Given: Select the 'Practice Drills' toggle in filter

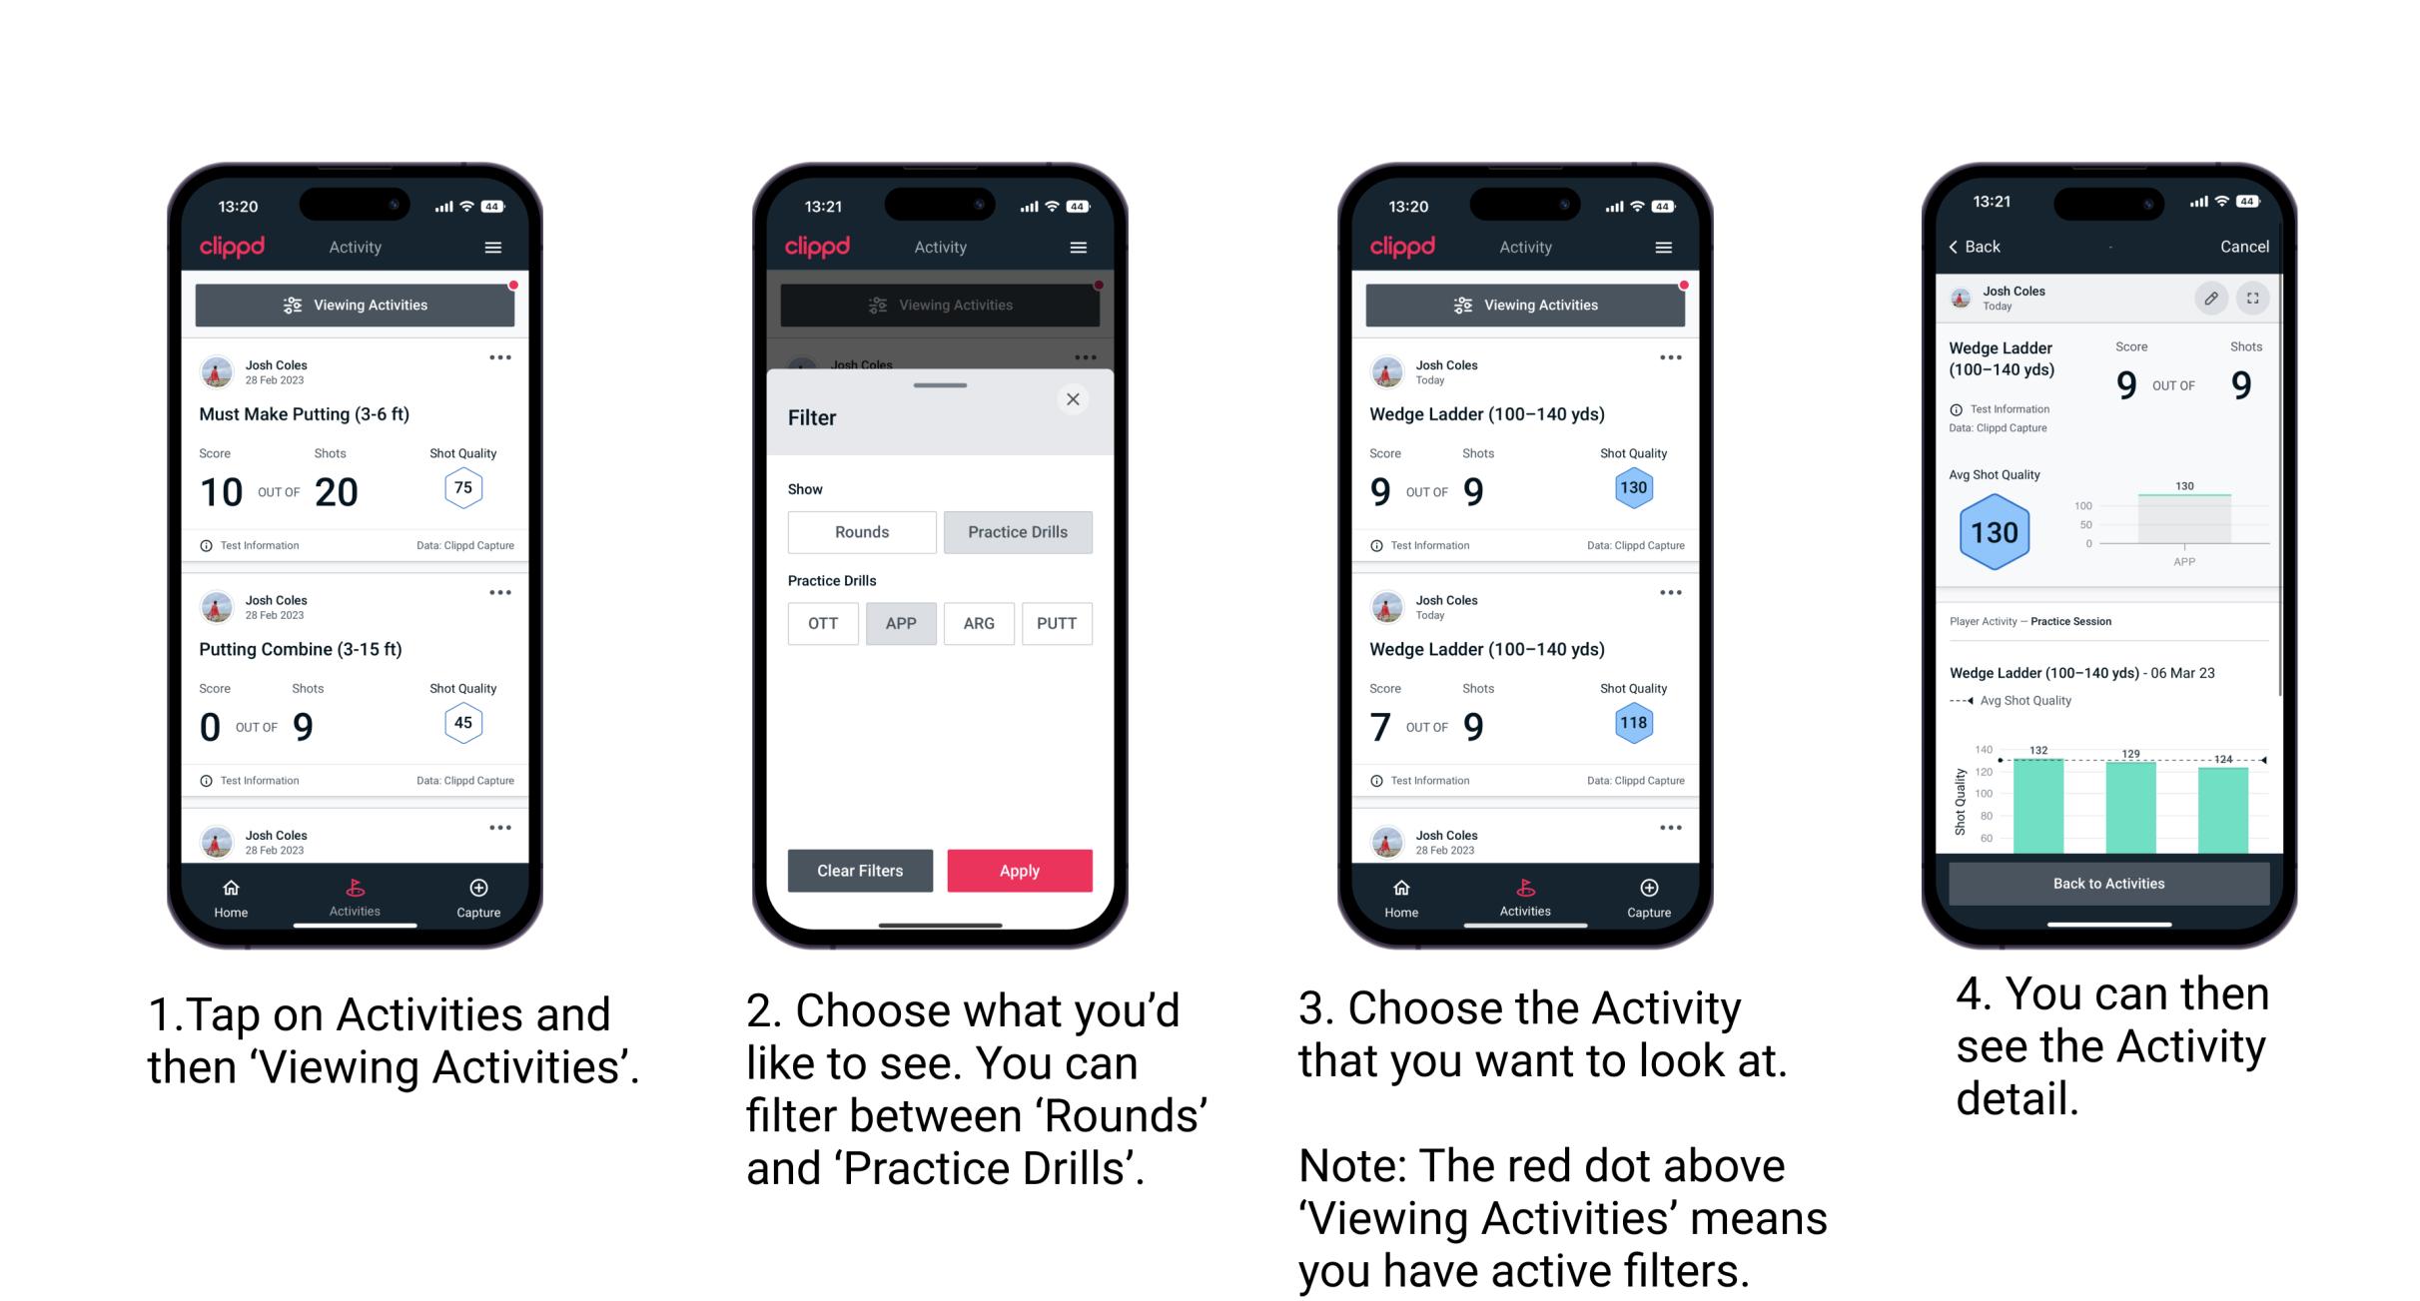Looking at the screenshot, I should point(1016,530).
